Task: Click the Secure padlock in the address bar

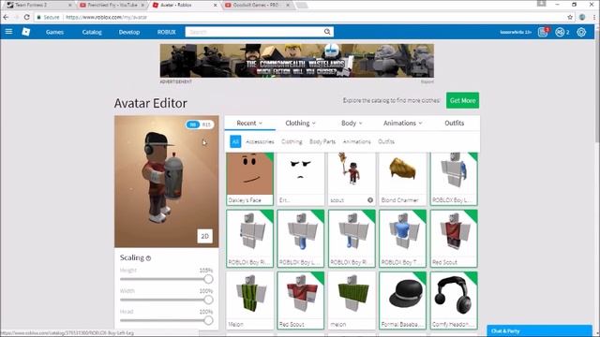Action: 38,17
